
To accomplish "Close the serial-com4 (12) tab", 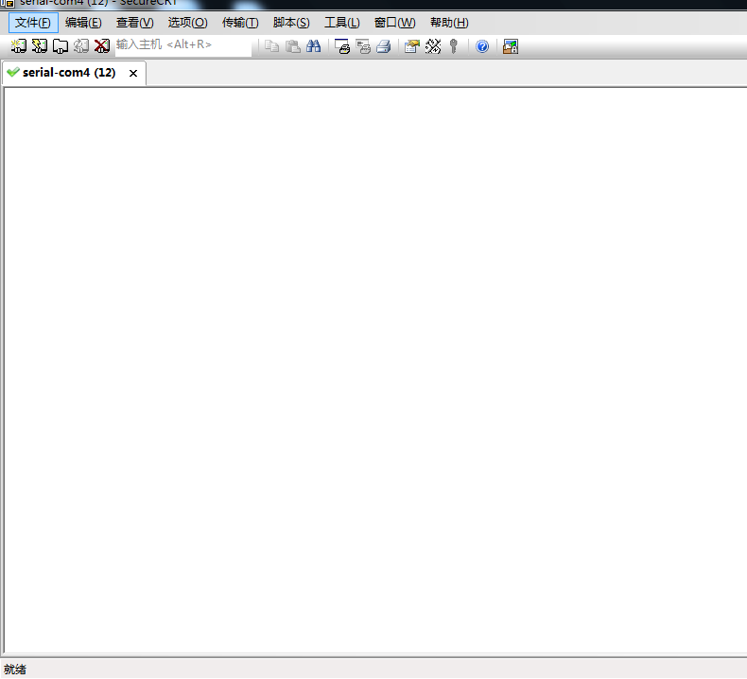I will (133, 73).
